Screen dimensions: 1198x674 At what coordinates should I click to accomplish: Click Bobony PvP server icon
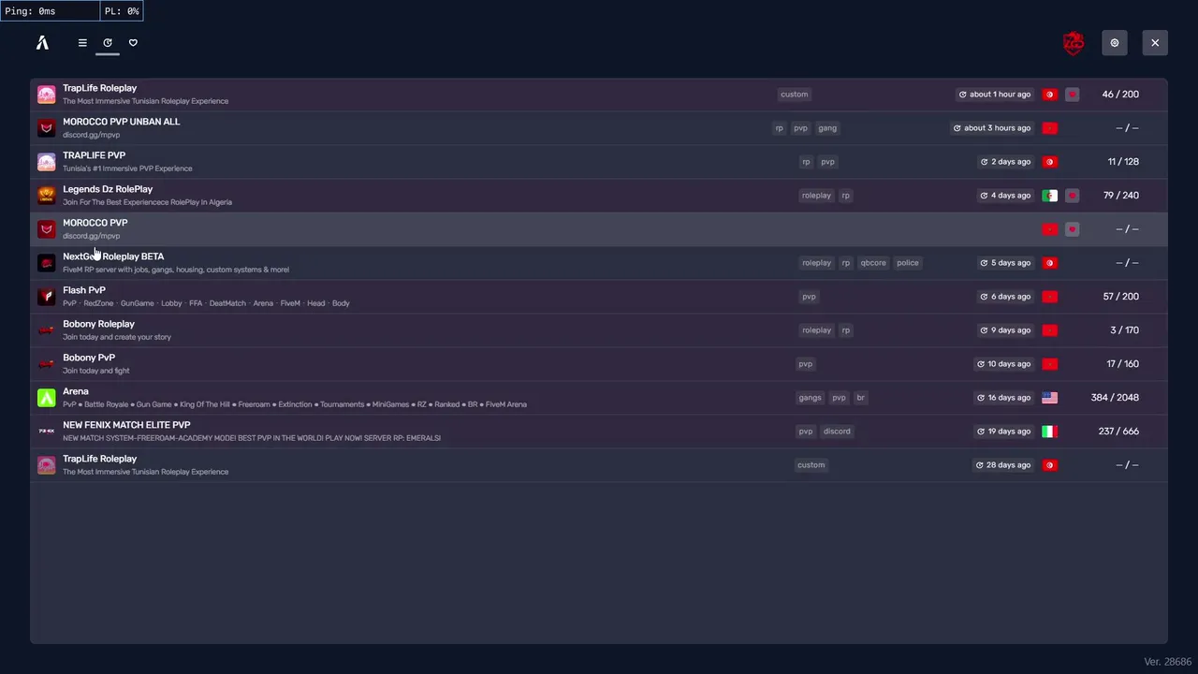coord(47,364)
